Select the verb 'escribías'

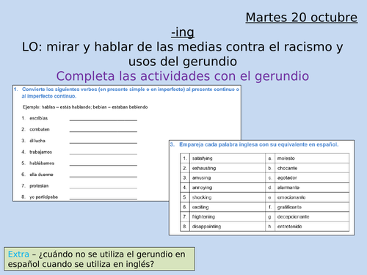[x=39, y=118]
